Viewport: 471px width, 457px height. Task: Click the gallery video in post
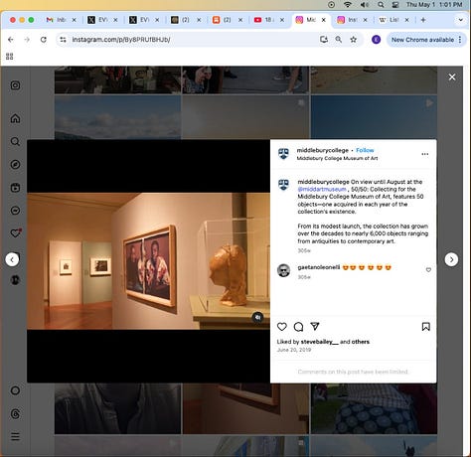(148, 261)
